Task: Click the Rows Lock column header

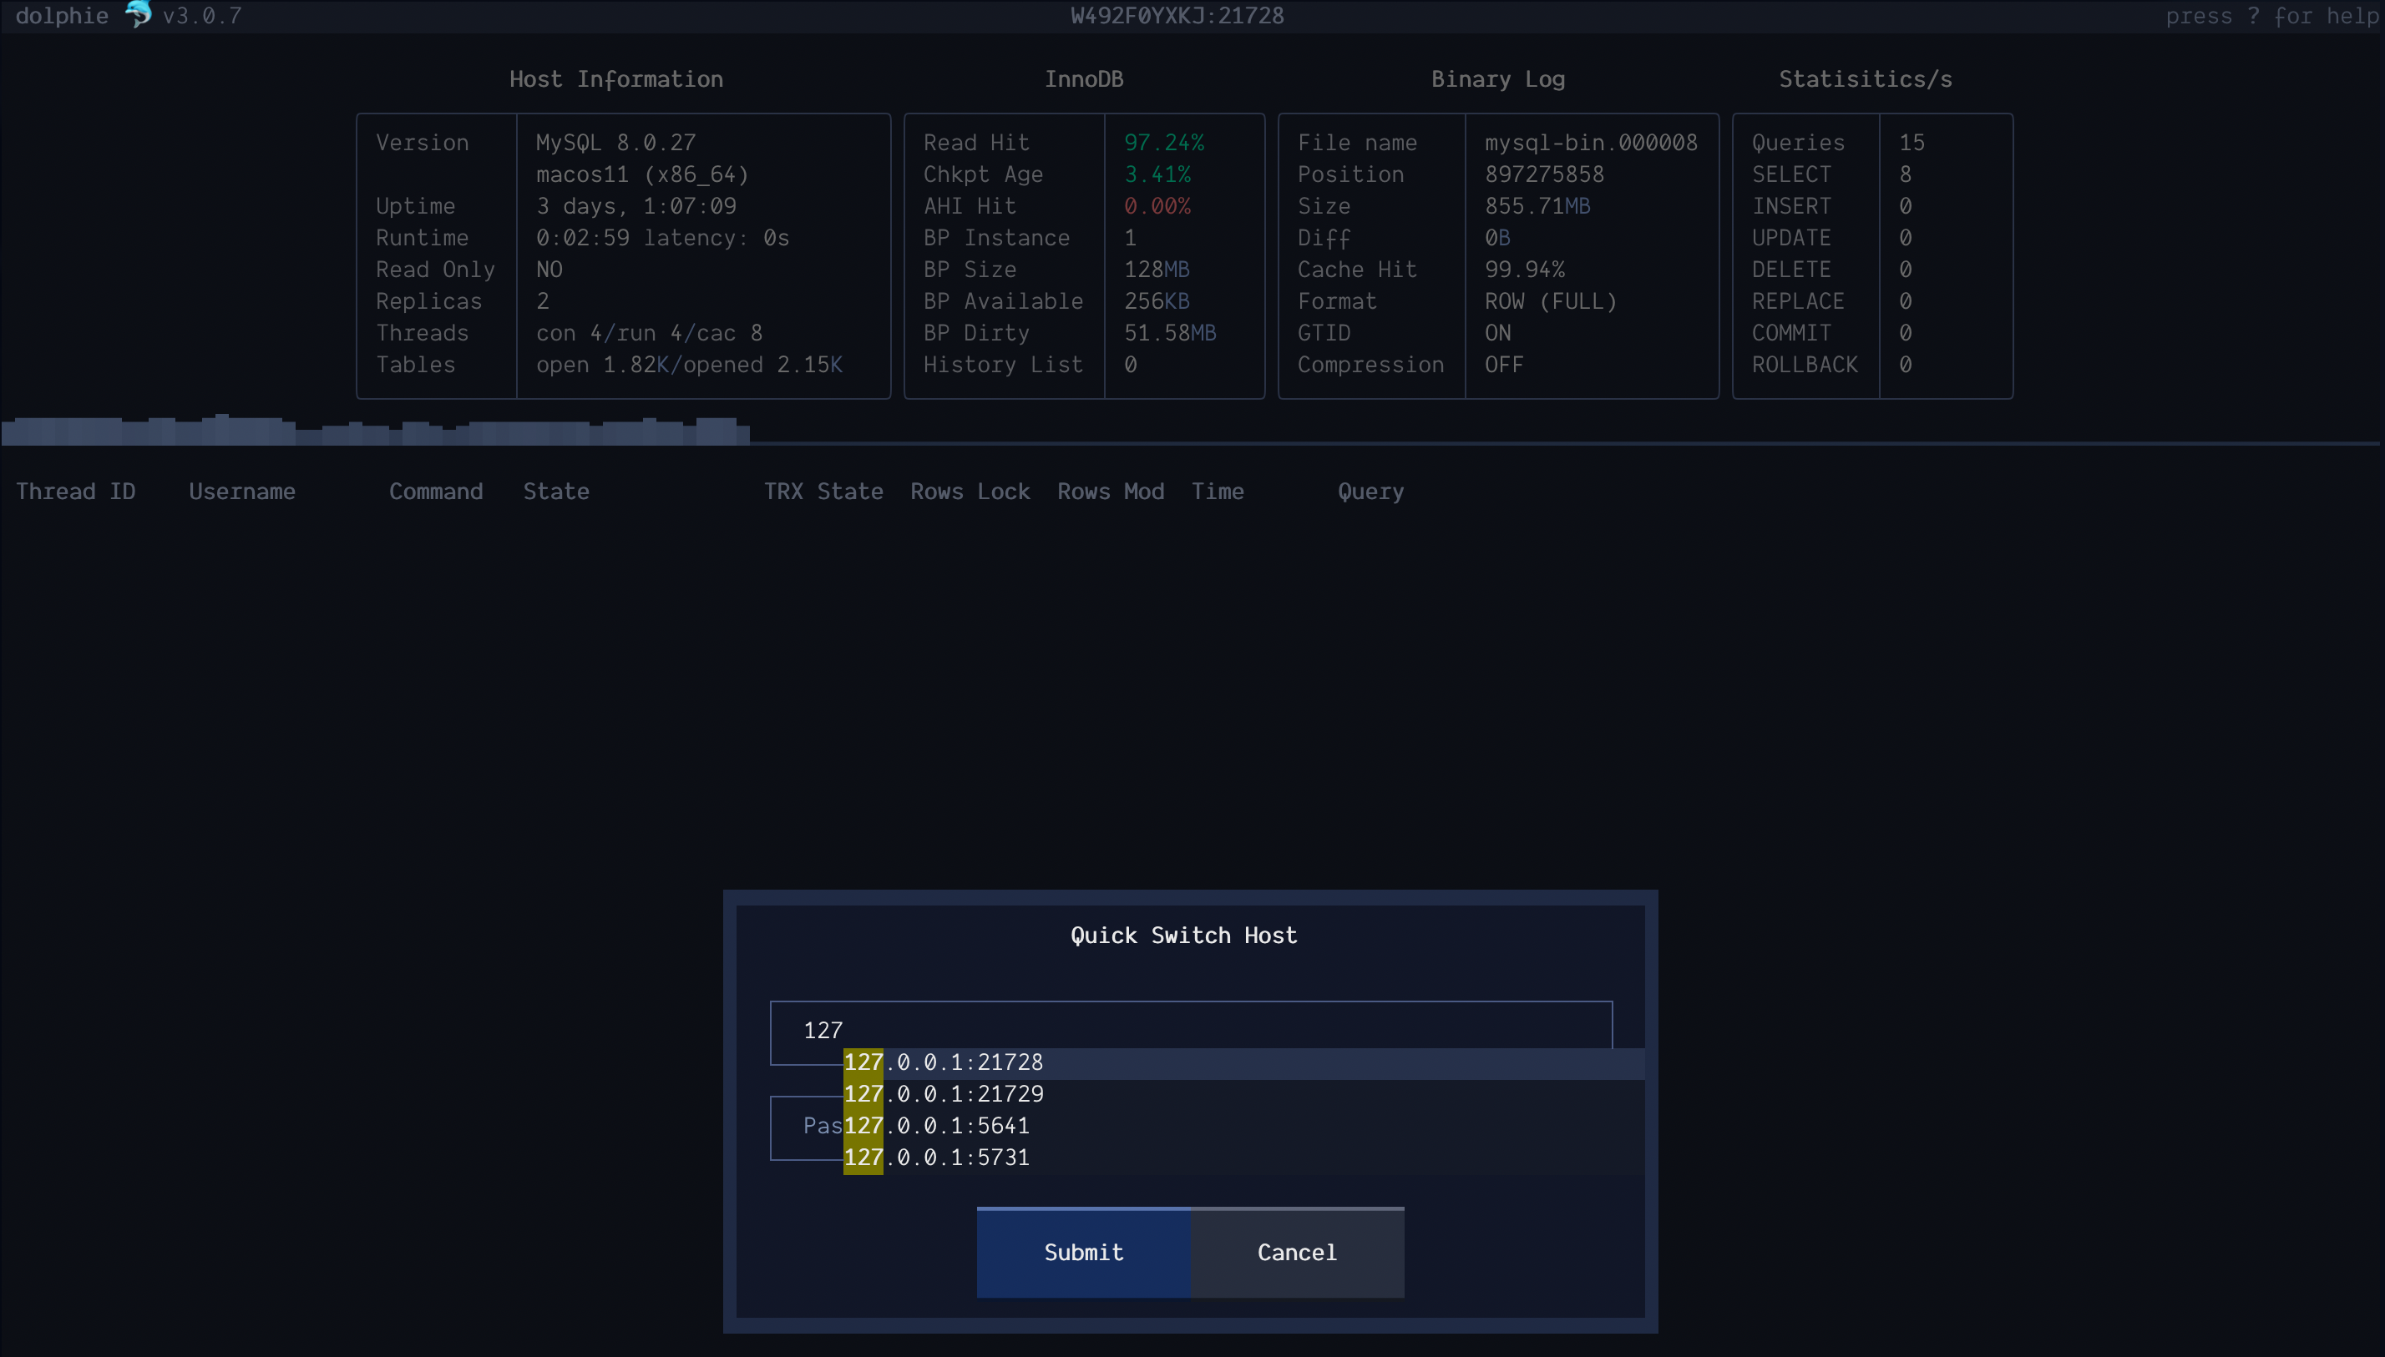Action: point(970,492)
